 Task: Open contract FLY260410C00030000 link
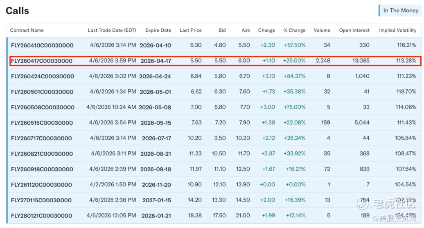tap(42, 45)
